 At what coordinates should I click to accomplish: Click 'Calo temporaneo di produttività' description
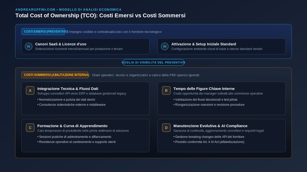click(83, 131)
